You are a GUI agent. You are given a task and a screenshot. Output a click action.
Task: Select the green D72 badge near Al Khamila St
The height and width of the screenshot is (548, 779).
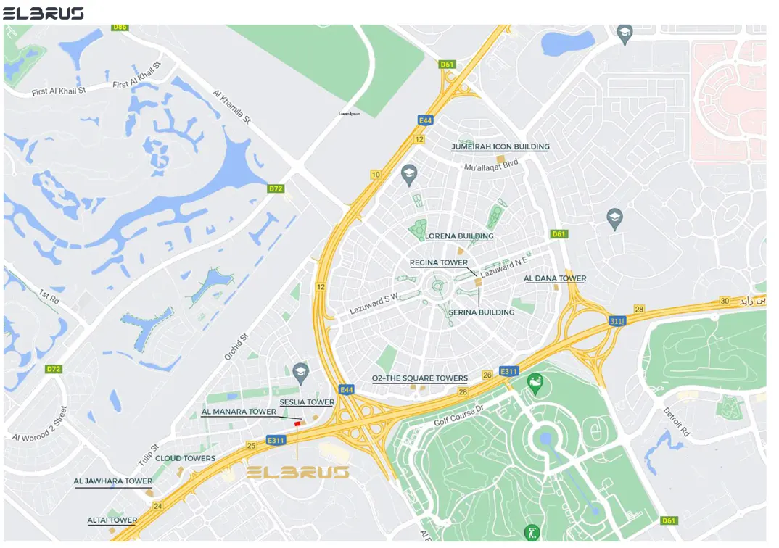coord(276,188)
